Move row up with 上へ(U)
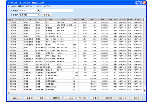 tap(69, 98)
